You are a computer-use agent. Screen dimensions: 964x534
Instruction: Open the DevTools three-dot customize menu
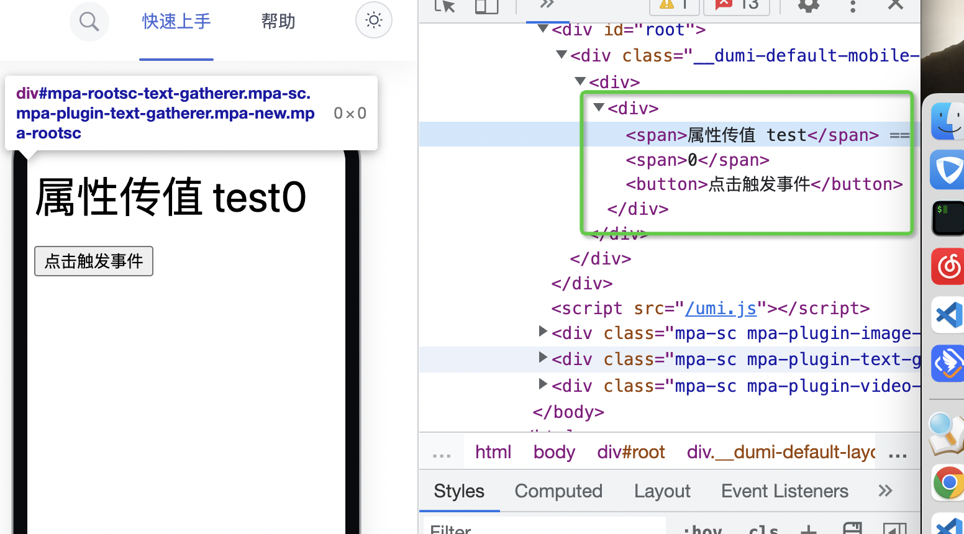point(853,6)
